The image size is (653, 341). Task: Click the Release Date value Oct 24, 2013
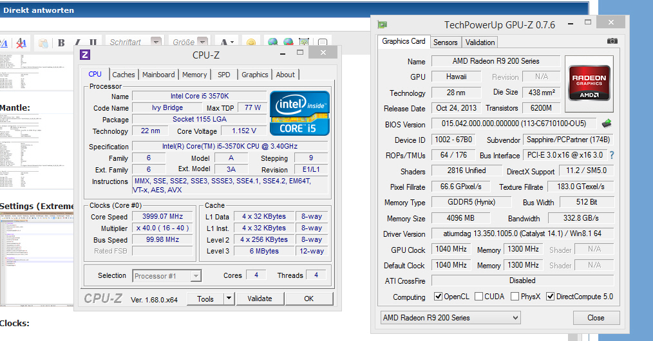456,108
